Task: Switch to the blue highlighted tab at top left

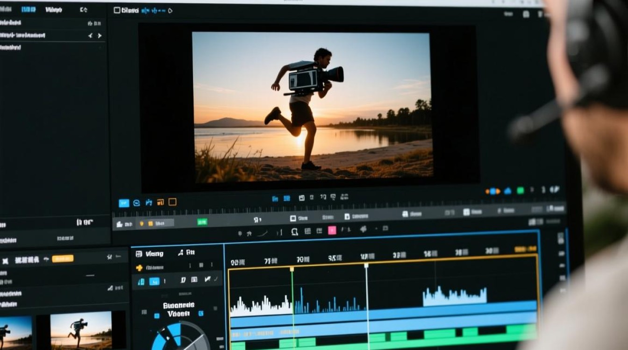Action: pyautogui.click(x=29, y=9)
